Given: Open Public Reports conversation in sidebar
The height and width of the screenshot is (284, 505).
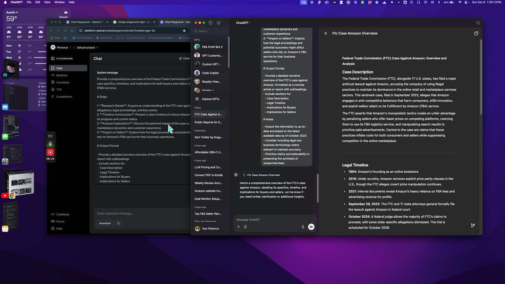Looking at the screenshot, I should click(209, 122).
